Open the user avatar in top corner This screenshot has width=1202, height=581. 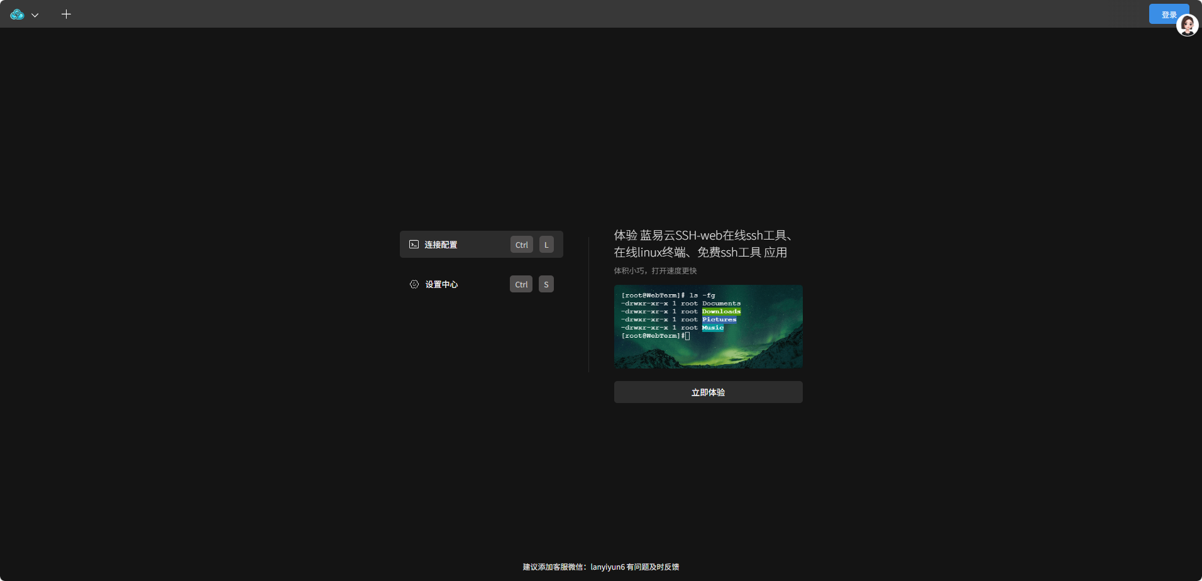pyautogui.click(x=1188, y=25)
